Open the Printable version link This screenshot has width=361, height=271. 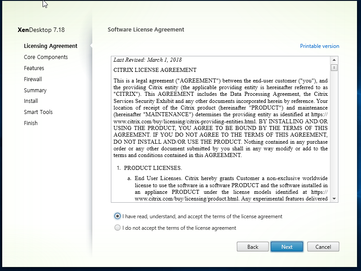point(320,46)
